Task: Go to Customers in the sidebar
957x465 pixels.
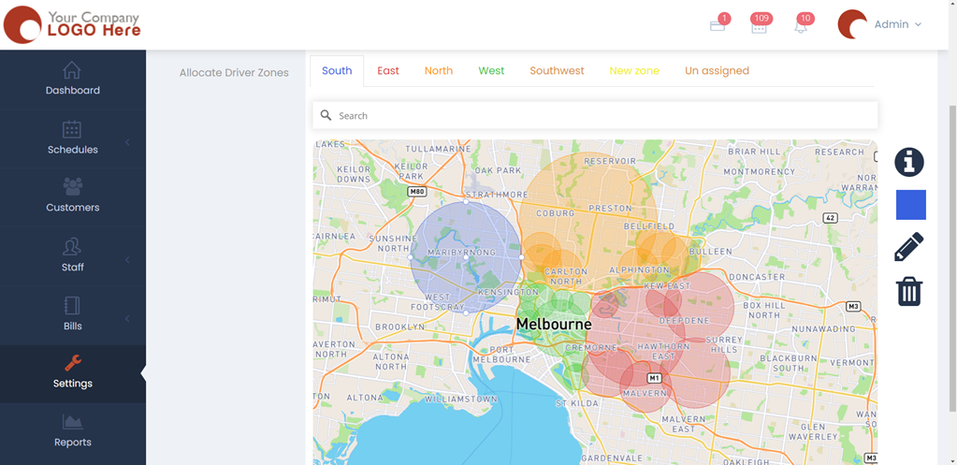Action: pyautogui.click(x=73, y=195)
